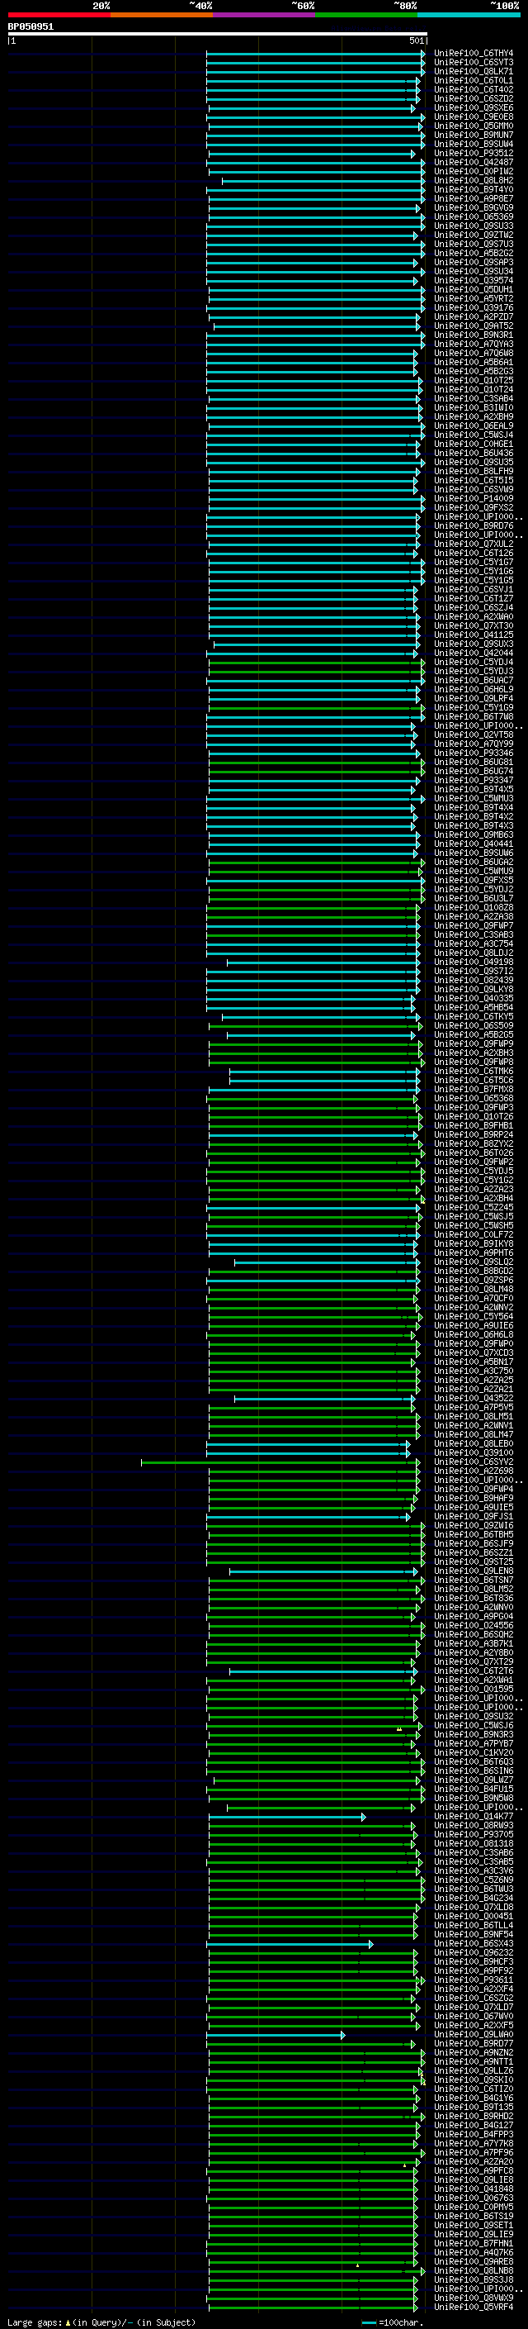This screenshot has width=528, height=2329.
Task: Select the UniRef100_B9N3R1 hit label
Action: click(473, 335)
